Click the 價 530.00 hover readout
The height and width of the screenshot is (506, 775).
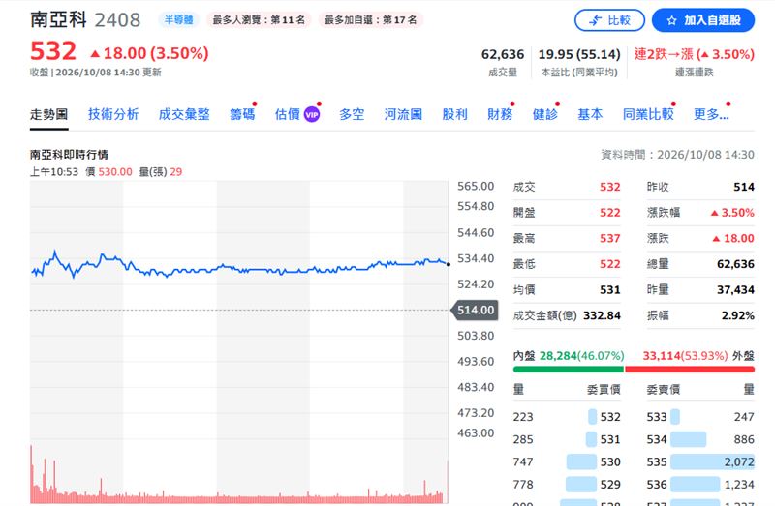(108, 172)
